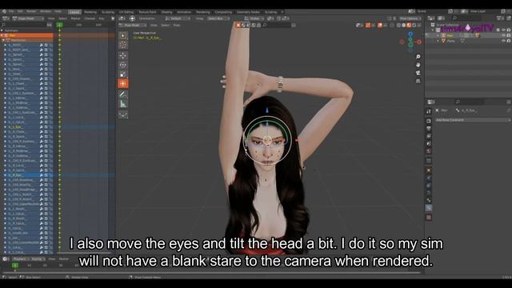Click the new collection icon in outliner
Viewport: 512px width, 288px height.
509,18
